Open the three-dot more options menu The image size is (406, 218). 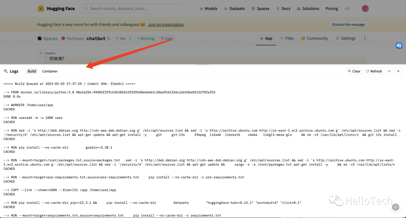pyautogui.click(x=365, y=38)
